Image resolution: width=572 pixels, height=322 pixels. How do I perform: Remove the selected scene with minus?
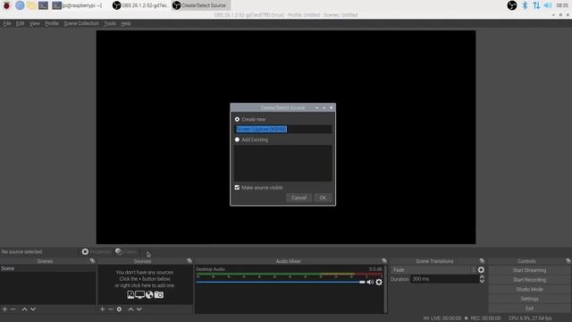pos(13,309)
